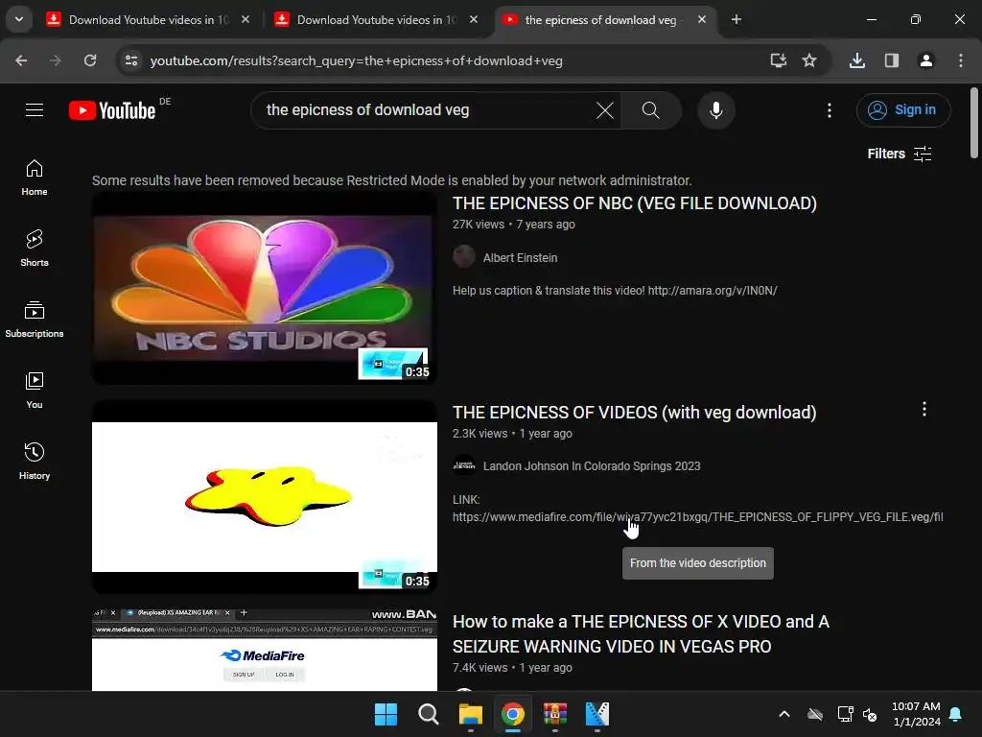Open the MediaFire tutorial video thumbnail

265,650
